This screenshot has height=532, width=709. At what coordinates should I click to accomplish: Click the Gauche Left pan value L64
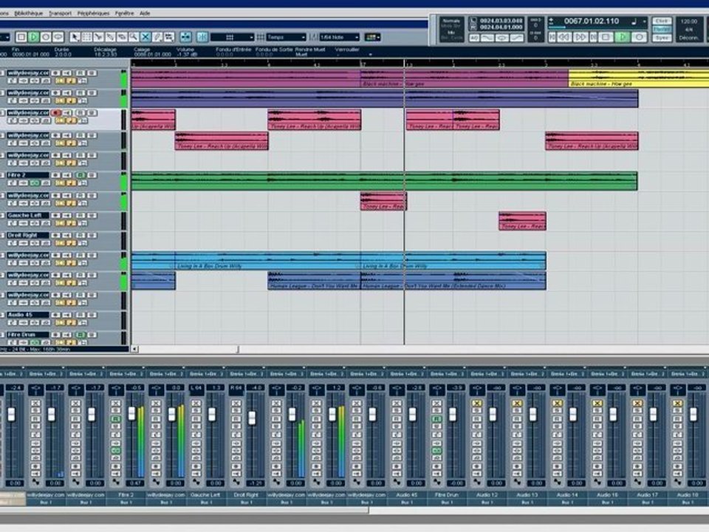(196, 388)
